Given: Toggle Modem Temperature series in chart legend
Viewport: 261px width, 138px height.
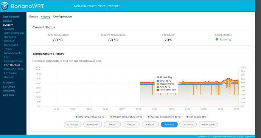Looking at the screenshot, I should [x=126, y=117].
